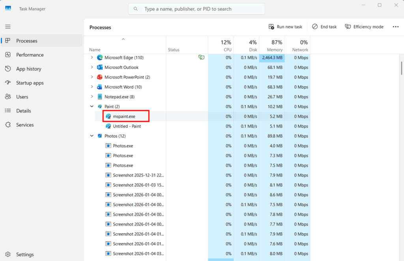Click the Untitled - Paint icon
This screenshot has width=404, height=261.
pyautogui.click(x=108, y=126)
